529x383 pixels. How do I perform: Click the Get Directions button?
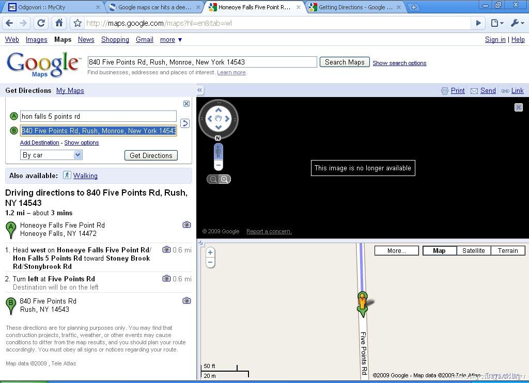(x=151, y=155)
